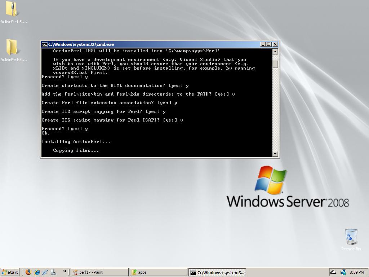Click the cmd.exe taskbar button
The width and height of the screenshot is (369, 277).
tap(217, 272)
